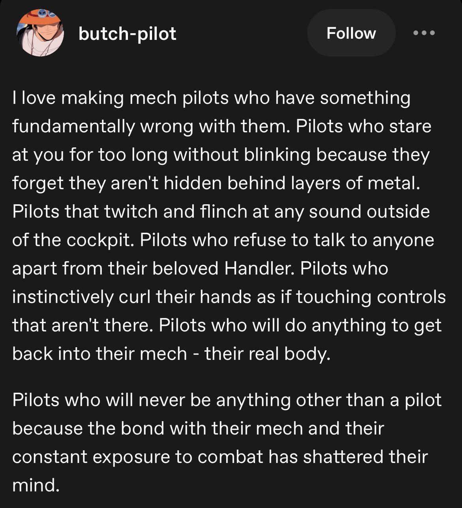Click the line starting "Pilots that twitch and flinch"
Image resolution: width=462 pixels, height=508 pixels.
click(x=221, y=212)
